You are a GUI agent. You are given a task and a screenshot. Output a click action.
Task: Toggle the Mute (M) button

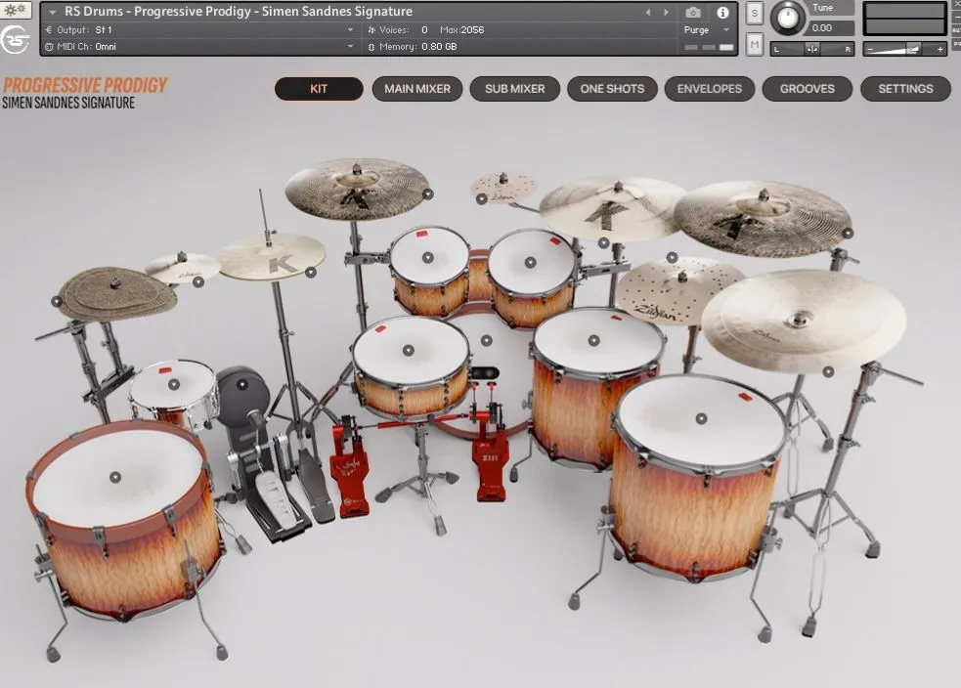point(755,44)
